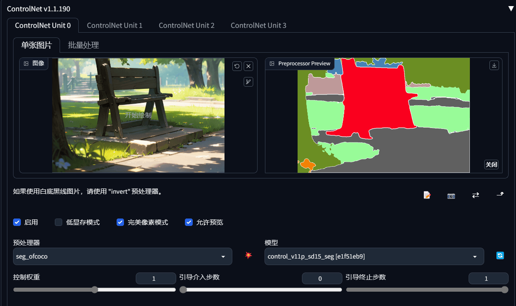Collapse the ControlNet v1.1.190 panel
The height and width of the screenshot is (306, 516).
coord(511,9)
